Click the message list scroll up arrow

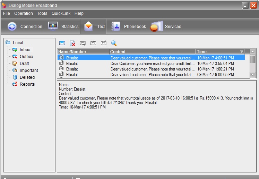click(x=252, y=52)
